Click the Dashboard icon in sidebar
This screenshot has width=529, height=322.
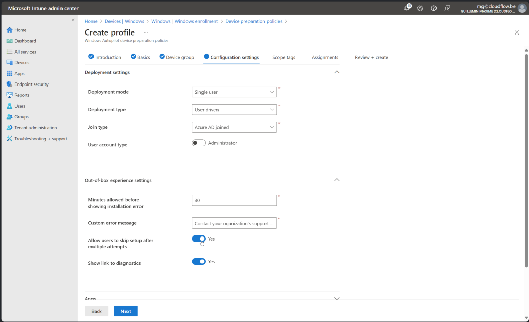tap(9, 41)
